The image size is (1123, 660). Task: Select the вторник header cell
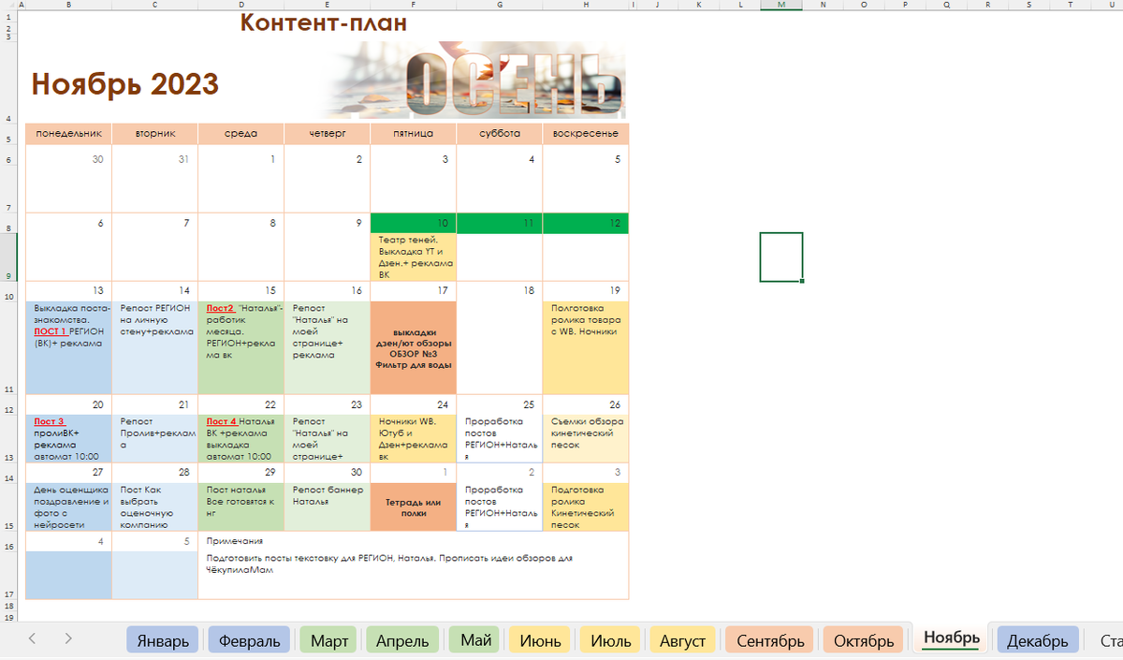click(x=154, y=134)
